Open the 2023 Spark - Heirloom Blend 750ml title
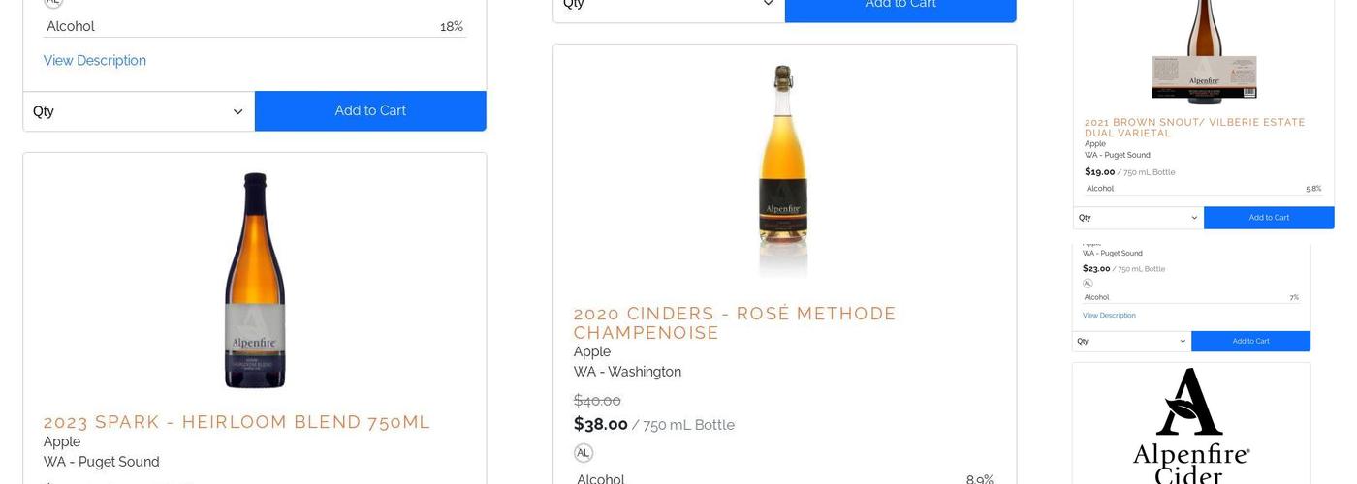The image size is (1357, 484). click(x=237, y=422)
